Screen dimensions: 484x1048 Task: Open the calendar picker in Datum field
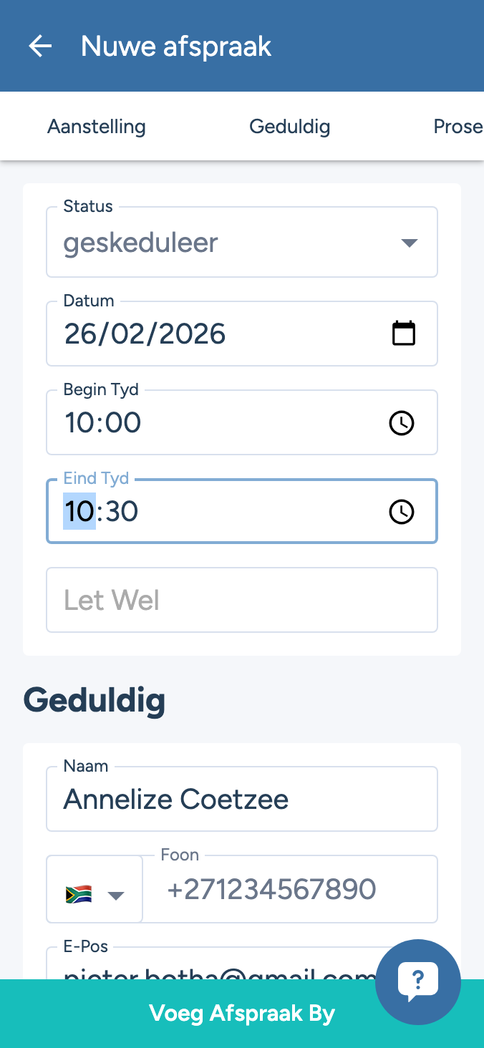pyautogui.click(x=404, y=334)
